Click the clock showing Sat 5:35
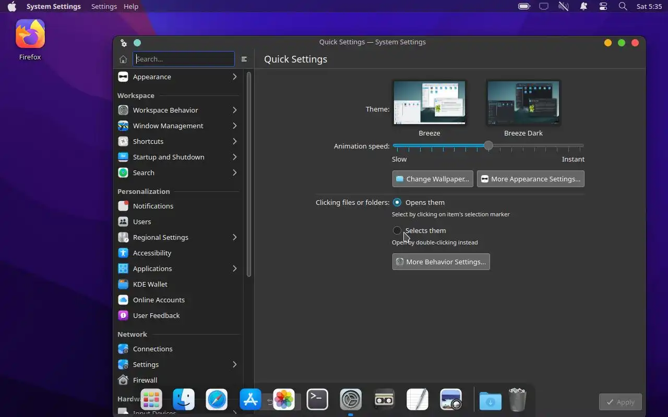 click(649, 6)
